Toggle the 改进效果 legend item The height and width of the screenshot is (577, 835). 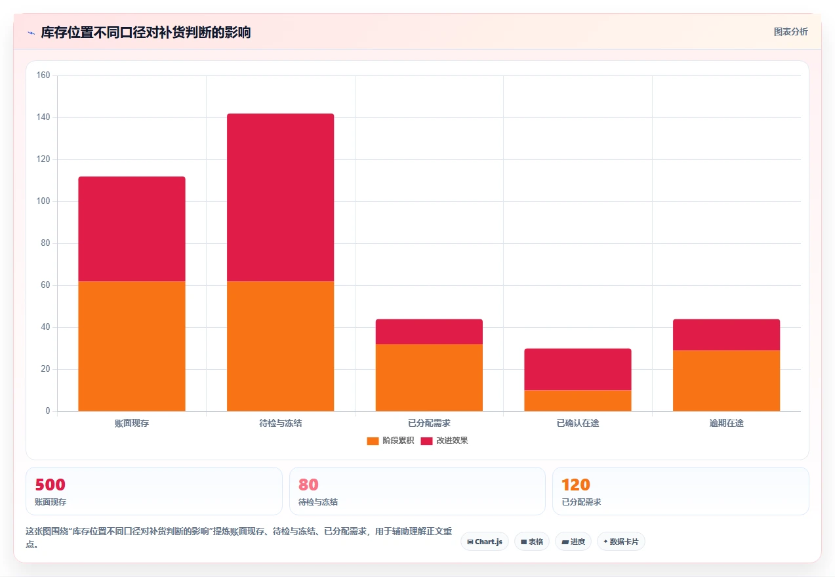tap(444, 441)
